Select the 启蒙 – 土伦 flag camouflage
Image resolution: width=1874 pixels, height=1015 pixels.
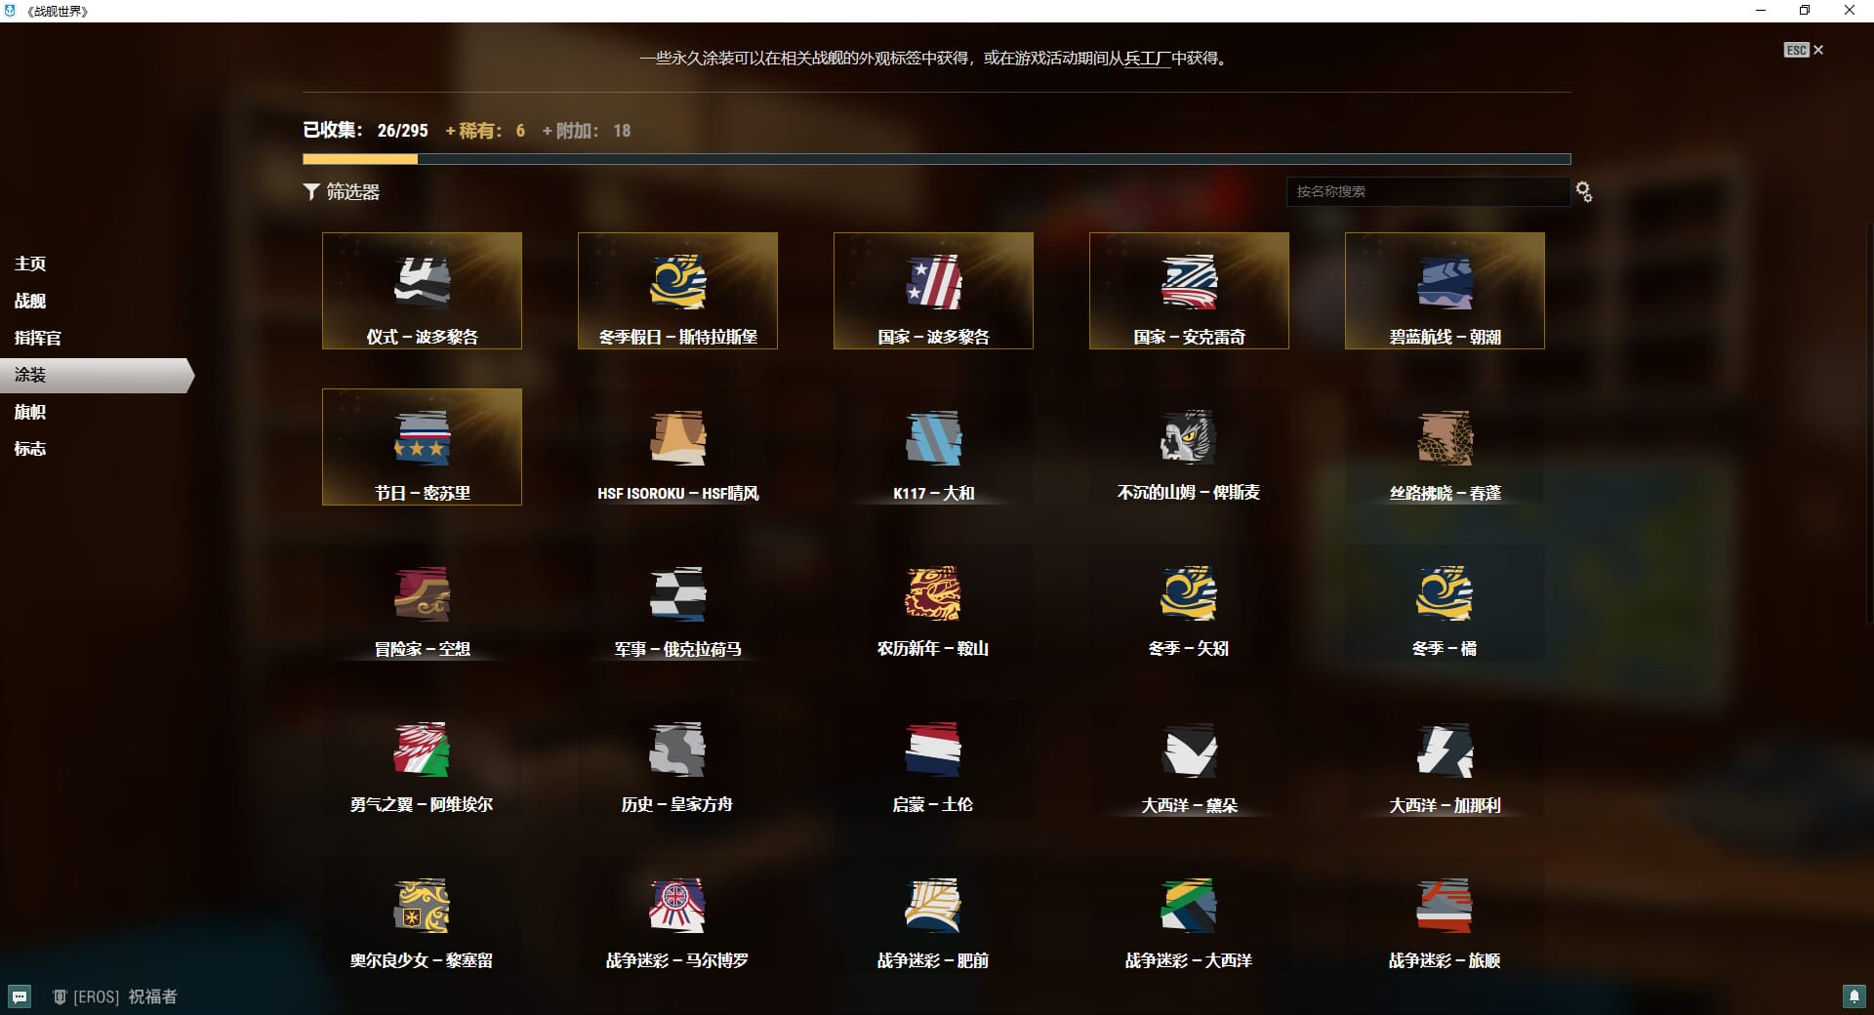(x=933, y=751)
